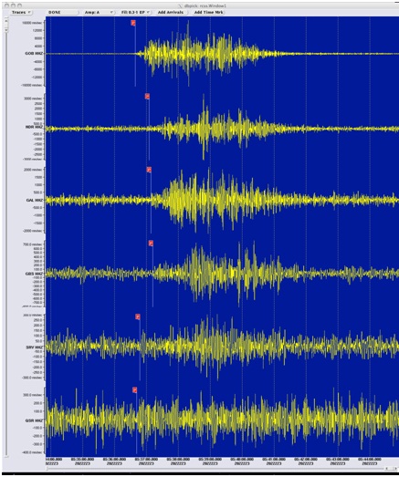
Task: Click the vertical trace scrollbar at the left
Action: point(6,237)
